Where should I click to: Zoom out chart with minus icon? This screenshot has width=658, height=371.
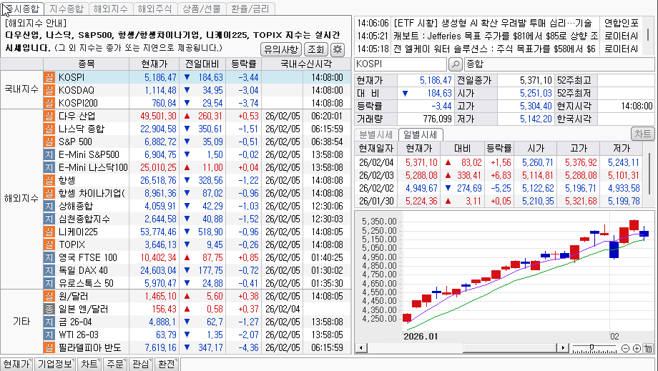(626, 348)
